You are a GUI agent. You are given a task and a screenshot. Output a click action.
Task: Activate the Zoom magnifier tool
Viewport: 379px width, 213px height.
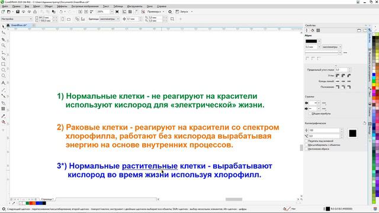click(x=3, y=46)
